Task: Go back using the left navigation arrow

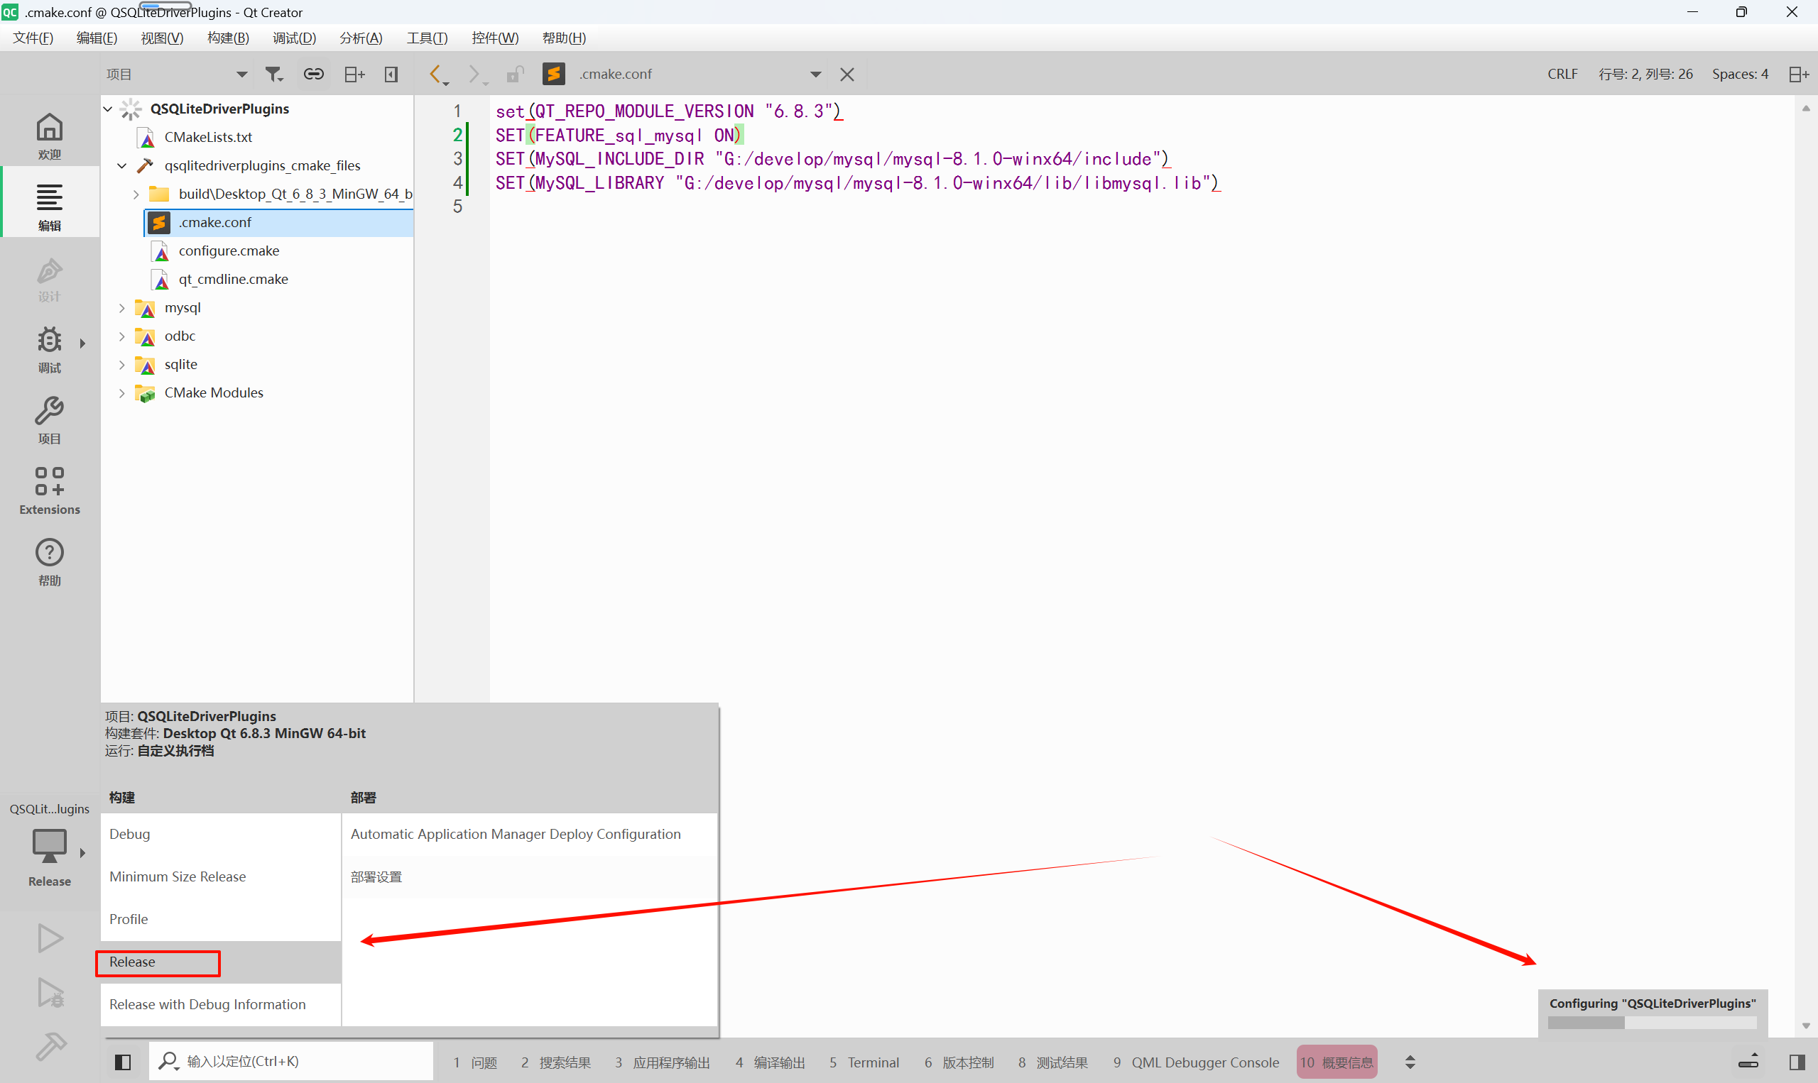Action: click(435, 74)
